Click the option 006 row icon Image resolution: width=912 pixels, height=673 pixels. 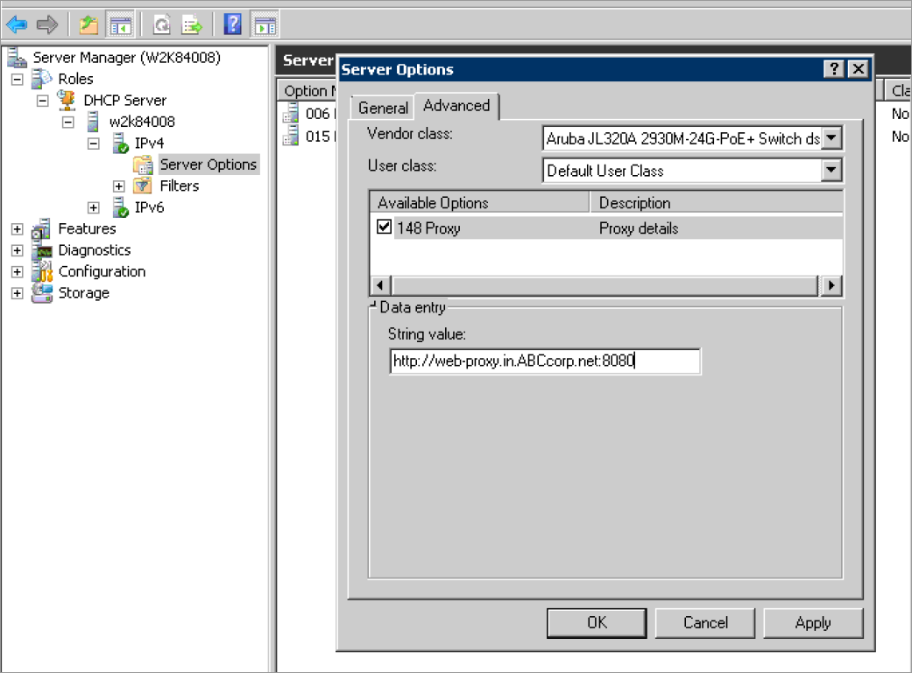point(291,113)
